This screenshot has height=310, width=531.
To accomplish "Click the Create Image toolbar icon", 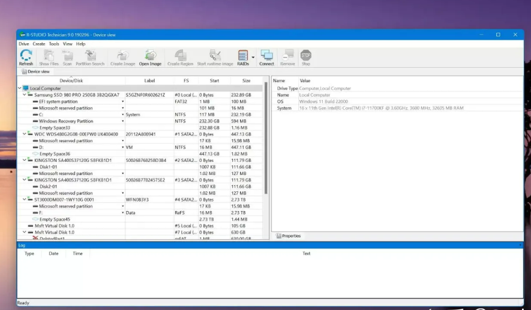I will click(x=122, y=58).
